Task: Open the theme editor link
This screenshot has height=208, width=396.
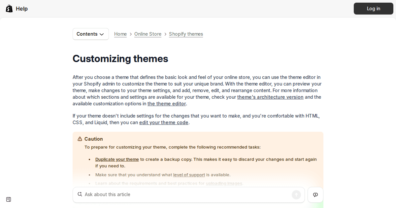Action: click(166, 103)
